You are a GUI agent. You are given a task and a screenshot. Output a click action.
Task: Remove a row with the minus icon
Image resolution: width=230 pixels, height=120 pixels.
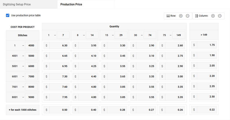(187, 16)
